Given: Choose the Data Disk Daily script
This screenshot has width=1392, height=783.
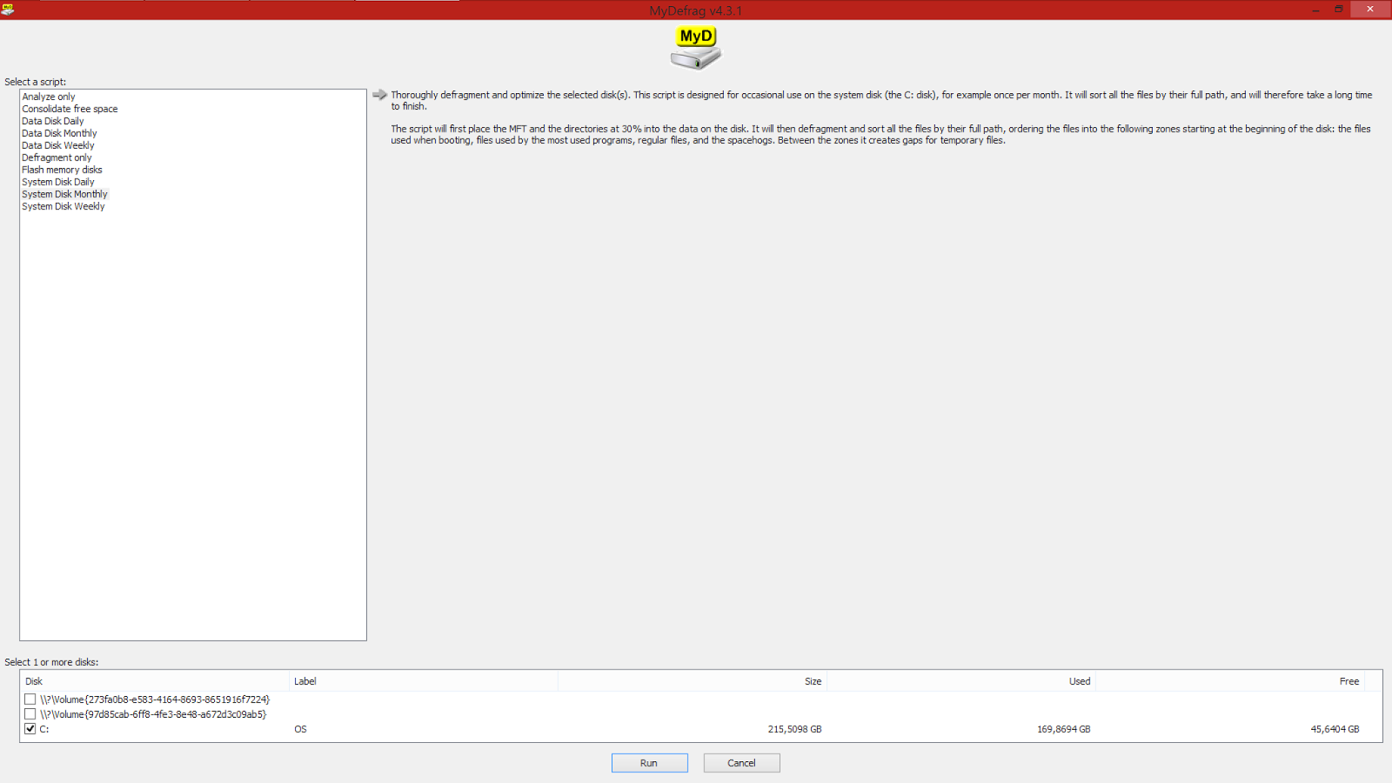Looking at the screenshot, I should click(x=53, y=121).
